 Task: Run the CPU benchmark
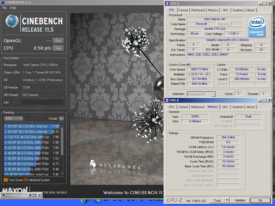tap(58, 48)
